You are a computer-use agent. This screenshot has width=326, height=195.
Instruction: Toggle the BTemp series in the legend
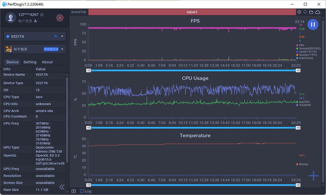tap(303, 164)
